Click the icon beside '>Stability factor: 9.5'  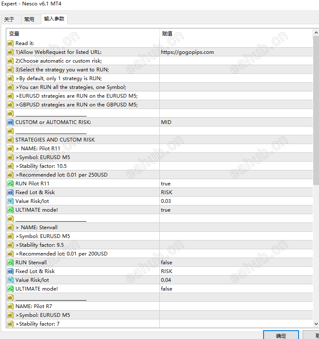coord(10,245)
